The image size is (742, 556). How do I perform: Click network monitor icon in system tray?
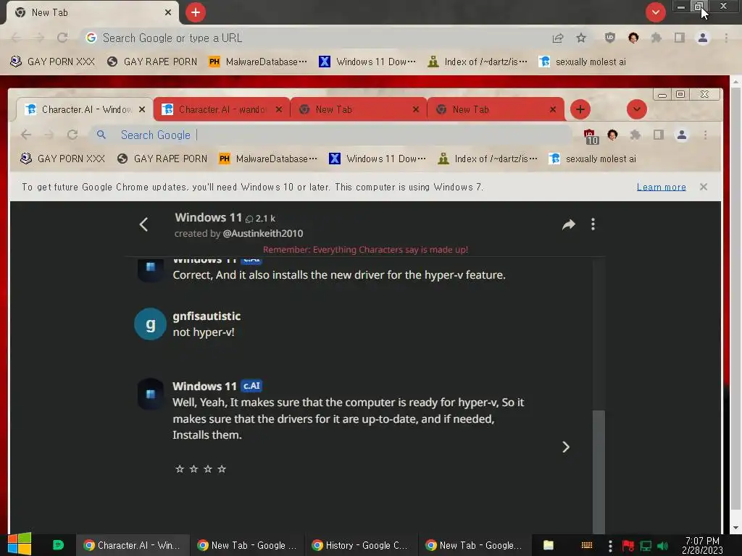[x=646, y=546]
